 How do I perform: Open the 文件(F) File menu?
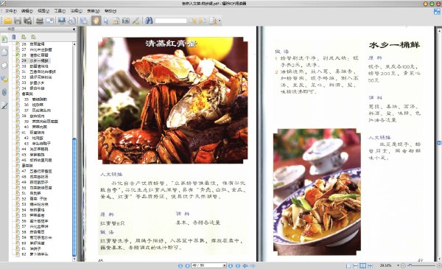(11, 11)
